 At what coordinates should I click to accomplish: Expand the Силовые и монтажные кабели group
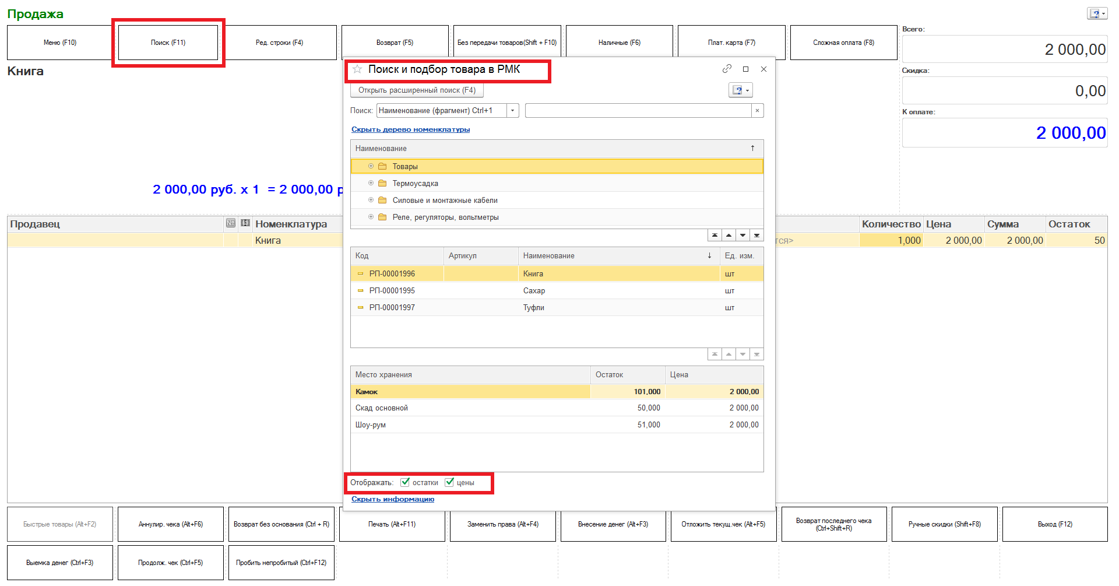click(x=371, y=200)
